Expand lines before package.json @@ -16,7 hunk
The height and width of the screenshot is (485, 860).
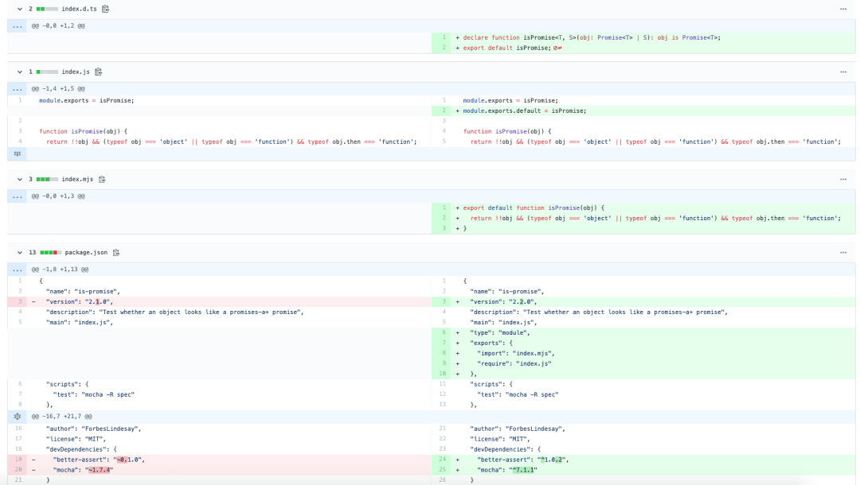click(x=17, y=417)
